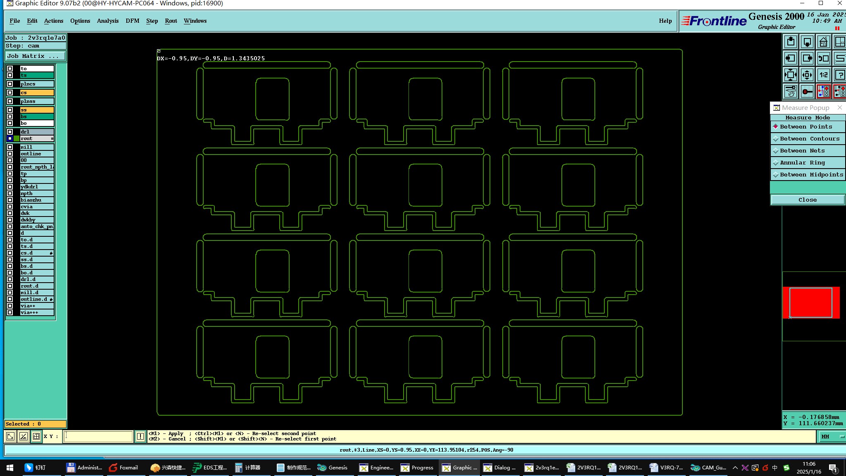Toggle display checkbox for outline layer
846x476 pixels.
(10, 154)
